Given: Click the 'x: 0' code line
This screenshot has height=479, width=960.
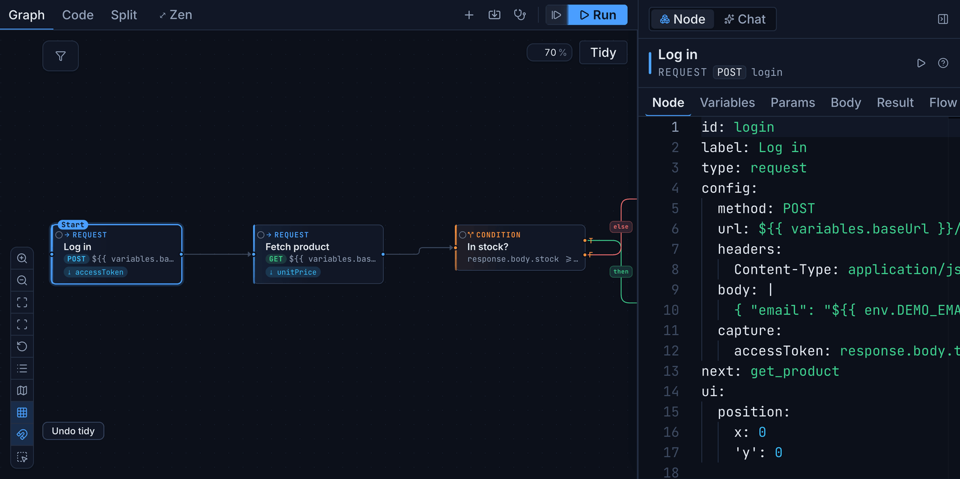Looking at the screenshot, I should point(750,432).
